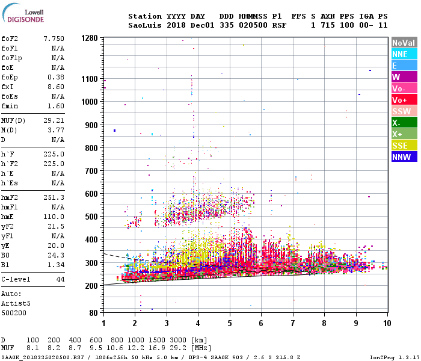This screenshot has width=421, height=361.
Task: Click the B0 value 24.3
Action: coord(56,255)
